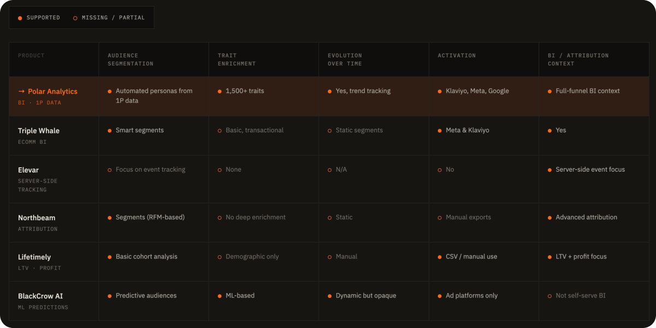Click the hollow dot next to Demographic only
This screenshot has height=328, width=656.
220,257
